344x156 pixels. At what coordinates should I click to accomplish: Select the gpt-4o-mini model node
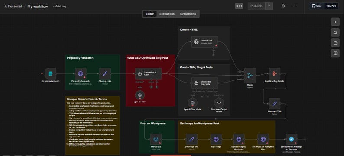tap(140, 95)
